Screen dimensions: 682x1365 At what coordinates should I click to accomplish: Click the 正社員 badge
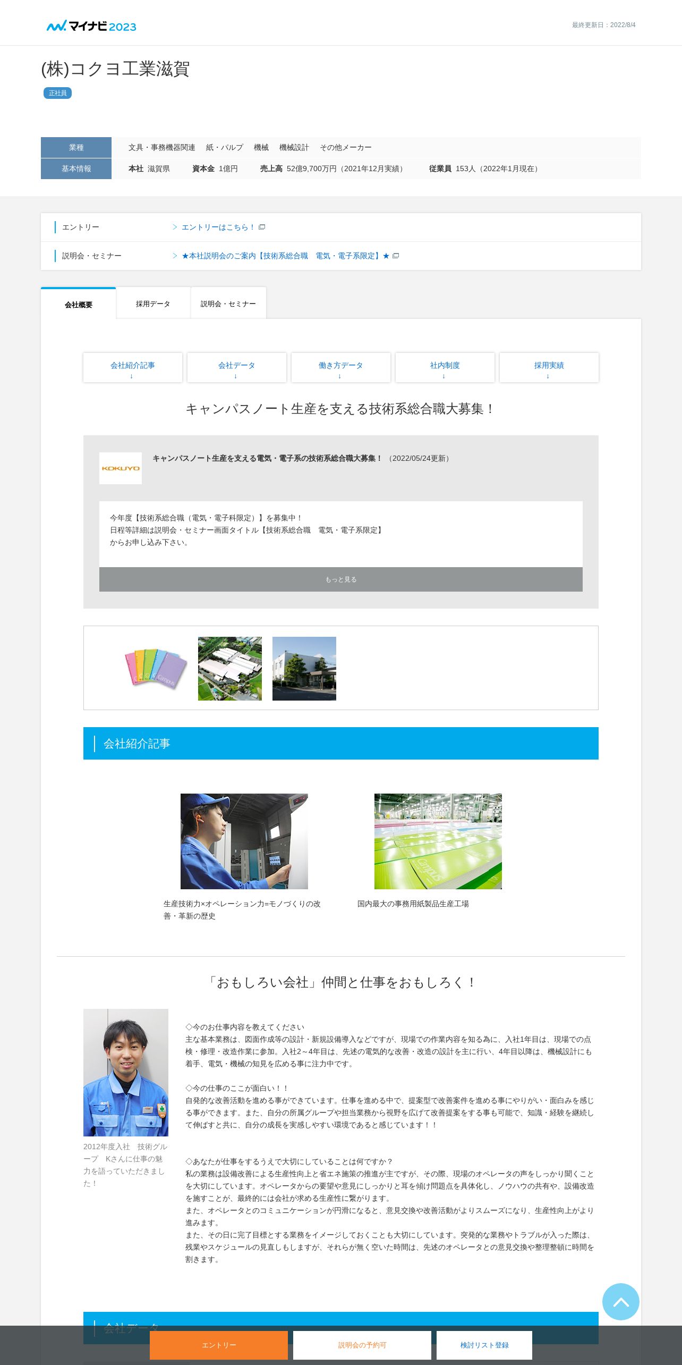point(57,93)
